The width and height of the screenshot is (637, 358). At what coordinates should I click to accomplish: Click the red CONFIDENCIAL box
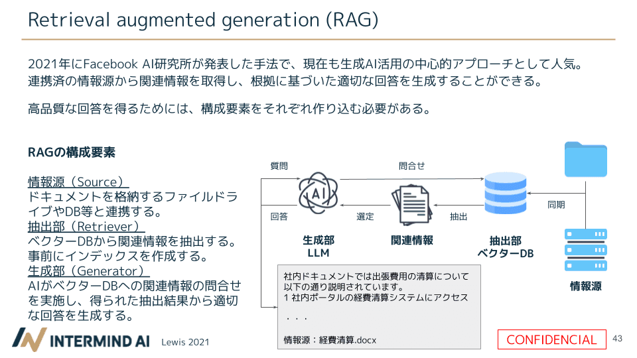click(551, 339)
